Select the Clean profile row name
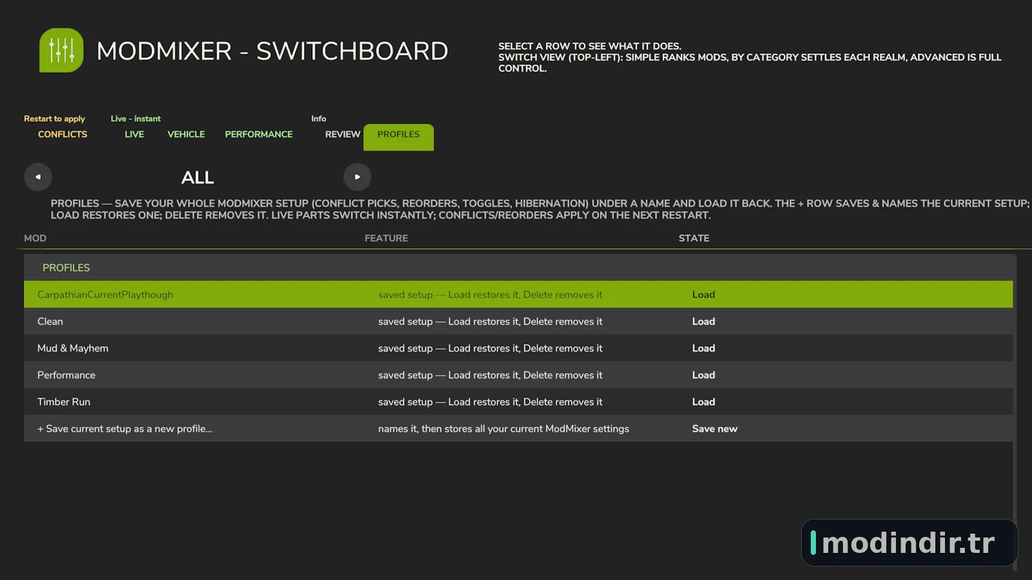The image size is (1032, 580). (x=50, y=322)
